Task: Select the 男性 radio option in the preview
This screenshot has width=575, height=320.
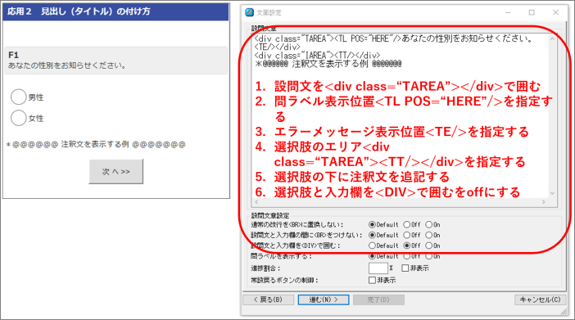Action: pyautogui.click(x=18, y=97)
